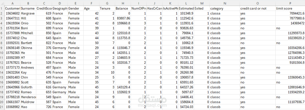
Task: Click the category header cell
Action: pyautogui.click(x=225, y=8)
